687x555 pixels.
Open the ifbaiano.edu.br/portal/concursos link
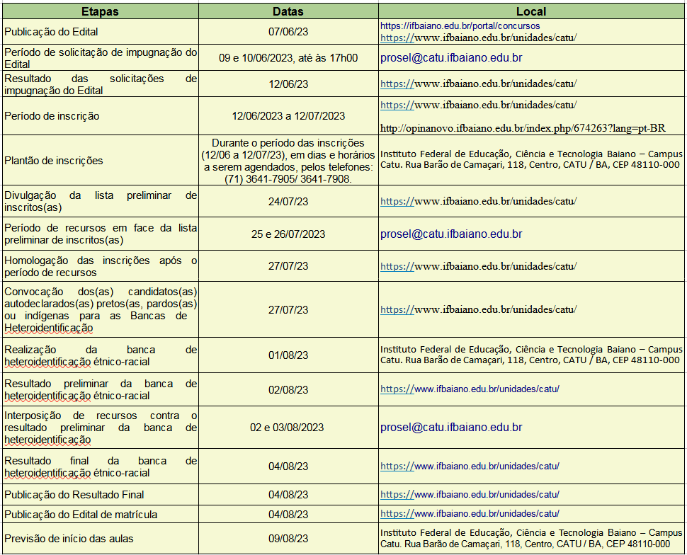click(460, 25)
